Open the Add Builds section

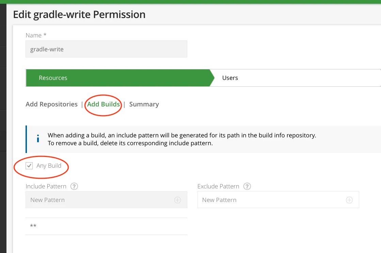coord(104,104)
